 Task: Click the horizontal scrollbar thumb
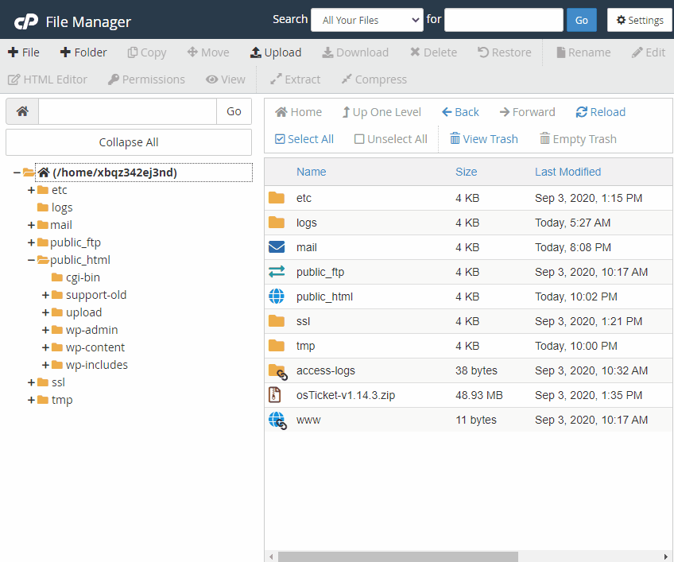click(x=397, y=557)
